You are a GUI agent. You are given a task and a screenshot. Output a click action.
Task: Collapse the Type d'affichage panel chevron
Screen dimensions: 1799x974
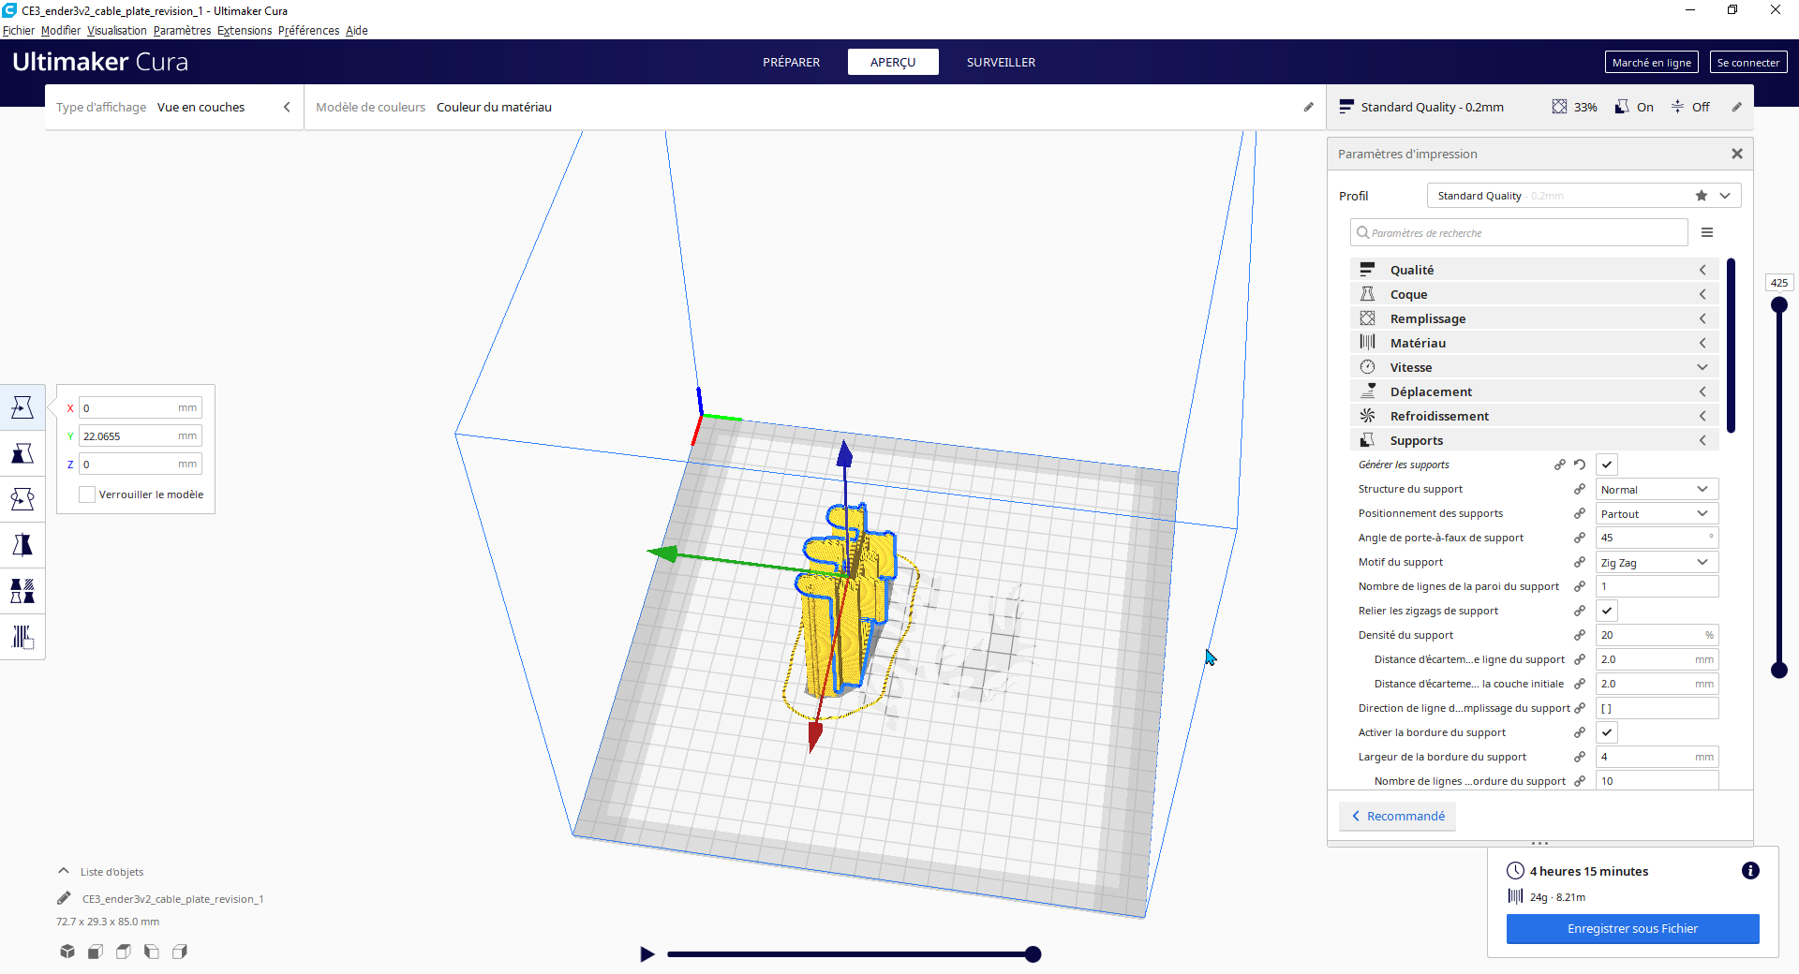click(287, 107)
